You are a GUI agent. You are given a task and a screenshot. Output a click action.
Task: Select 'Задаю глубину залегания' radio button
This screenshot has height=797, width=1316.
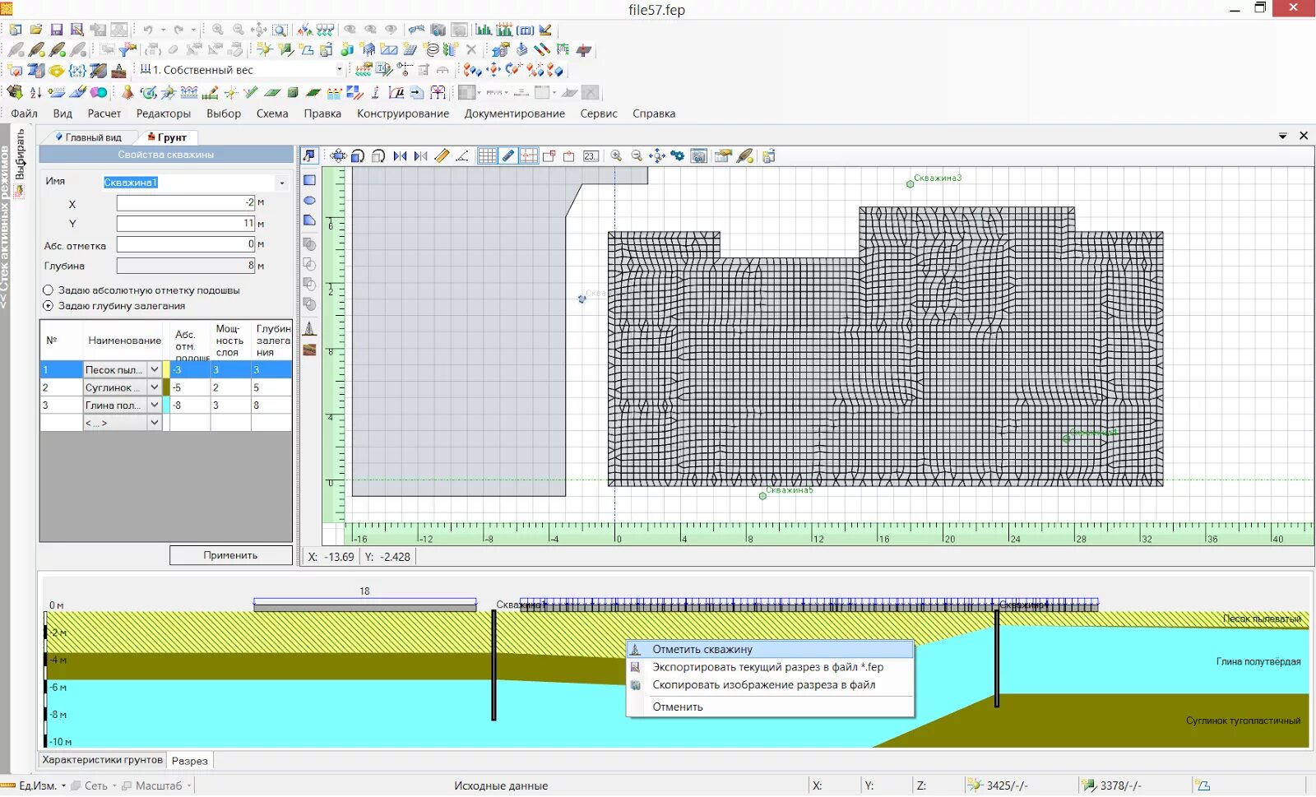pos(48,306)
